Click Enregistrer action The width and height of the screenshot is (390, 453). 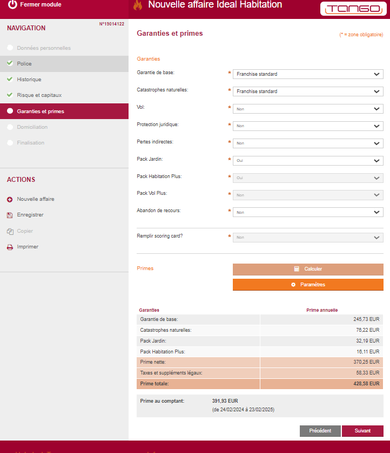30,215
